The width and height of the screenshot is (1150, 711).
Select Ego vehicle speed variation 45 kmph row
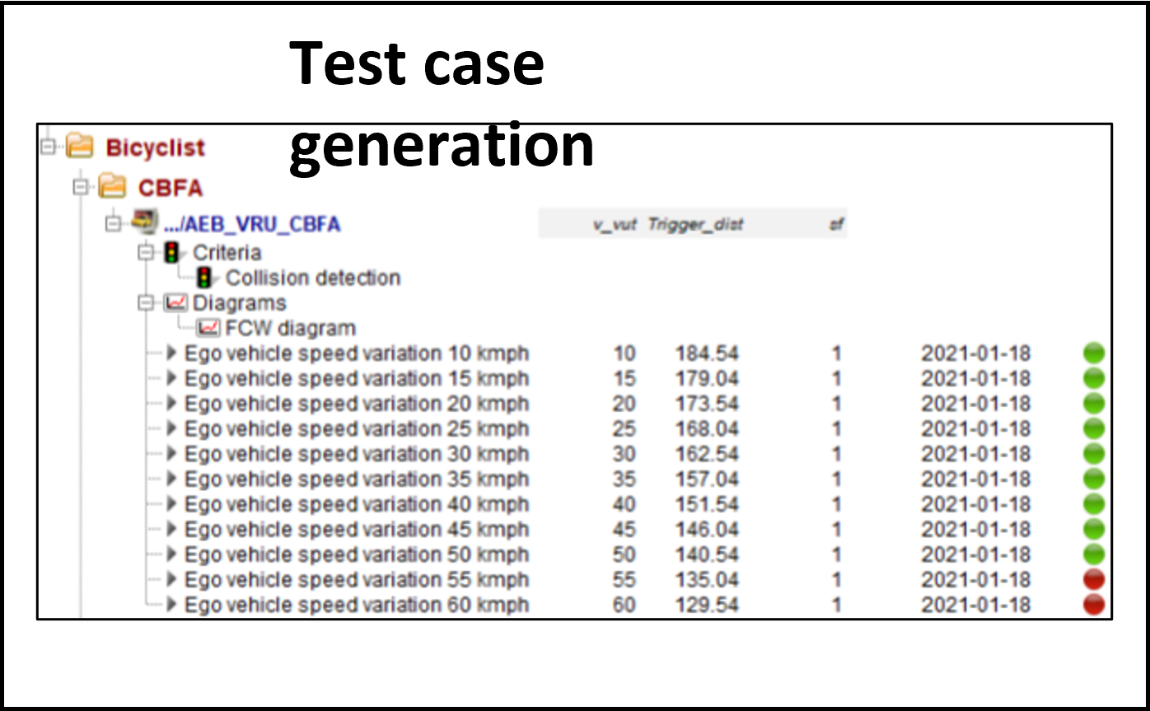click(x=356, y=530)
